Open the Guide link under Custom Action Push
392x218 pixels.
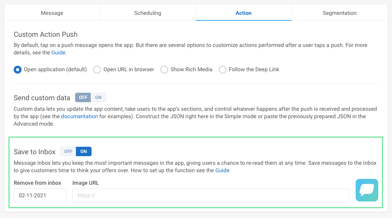[x=59, y=52]
